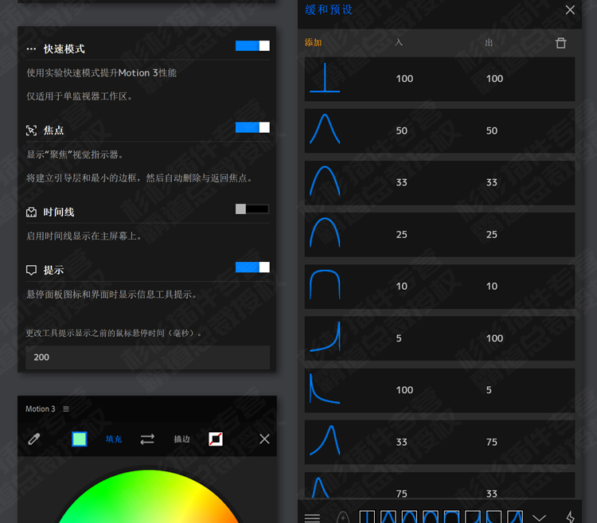This screenshot has height=523, width=597.
Task: Open the hamburger menu in bottom bar
Action: pyautogui.click(x=312, y=518)
